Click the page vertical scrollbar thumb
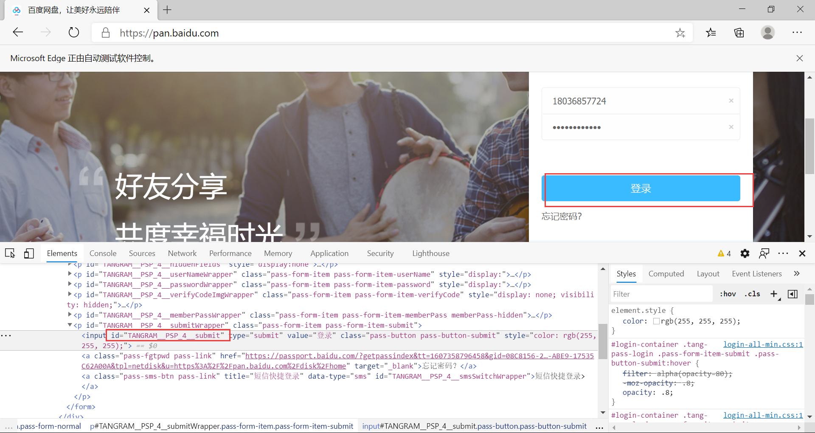 pos(809,146)
